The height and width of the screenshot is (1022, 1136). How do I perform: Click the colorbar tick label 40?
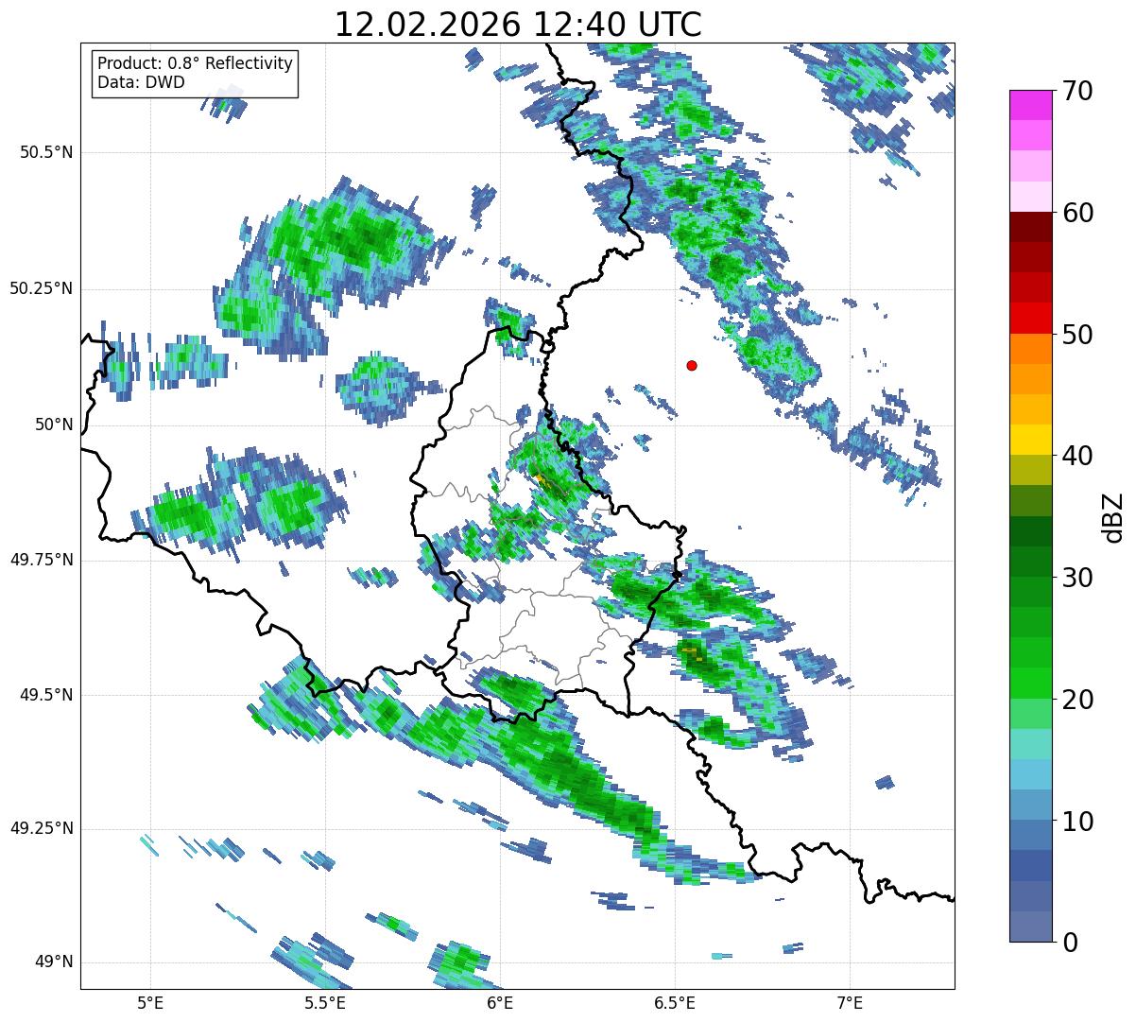tap(1077, 456)
